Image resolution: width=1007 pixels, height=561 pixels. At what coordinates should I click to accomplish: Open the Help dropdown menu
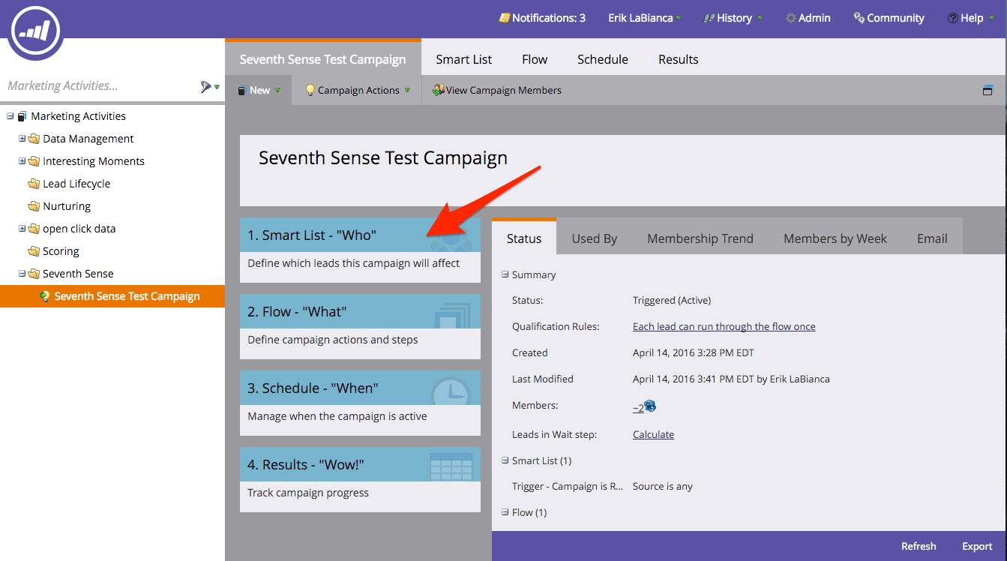(x=971, y=18)
